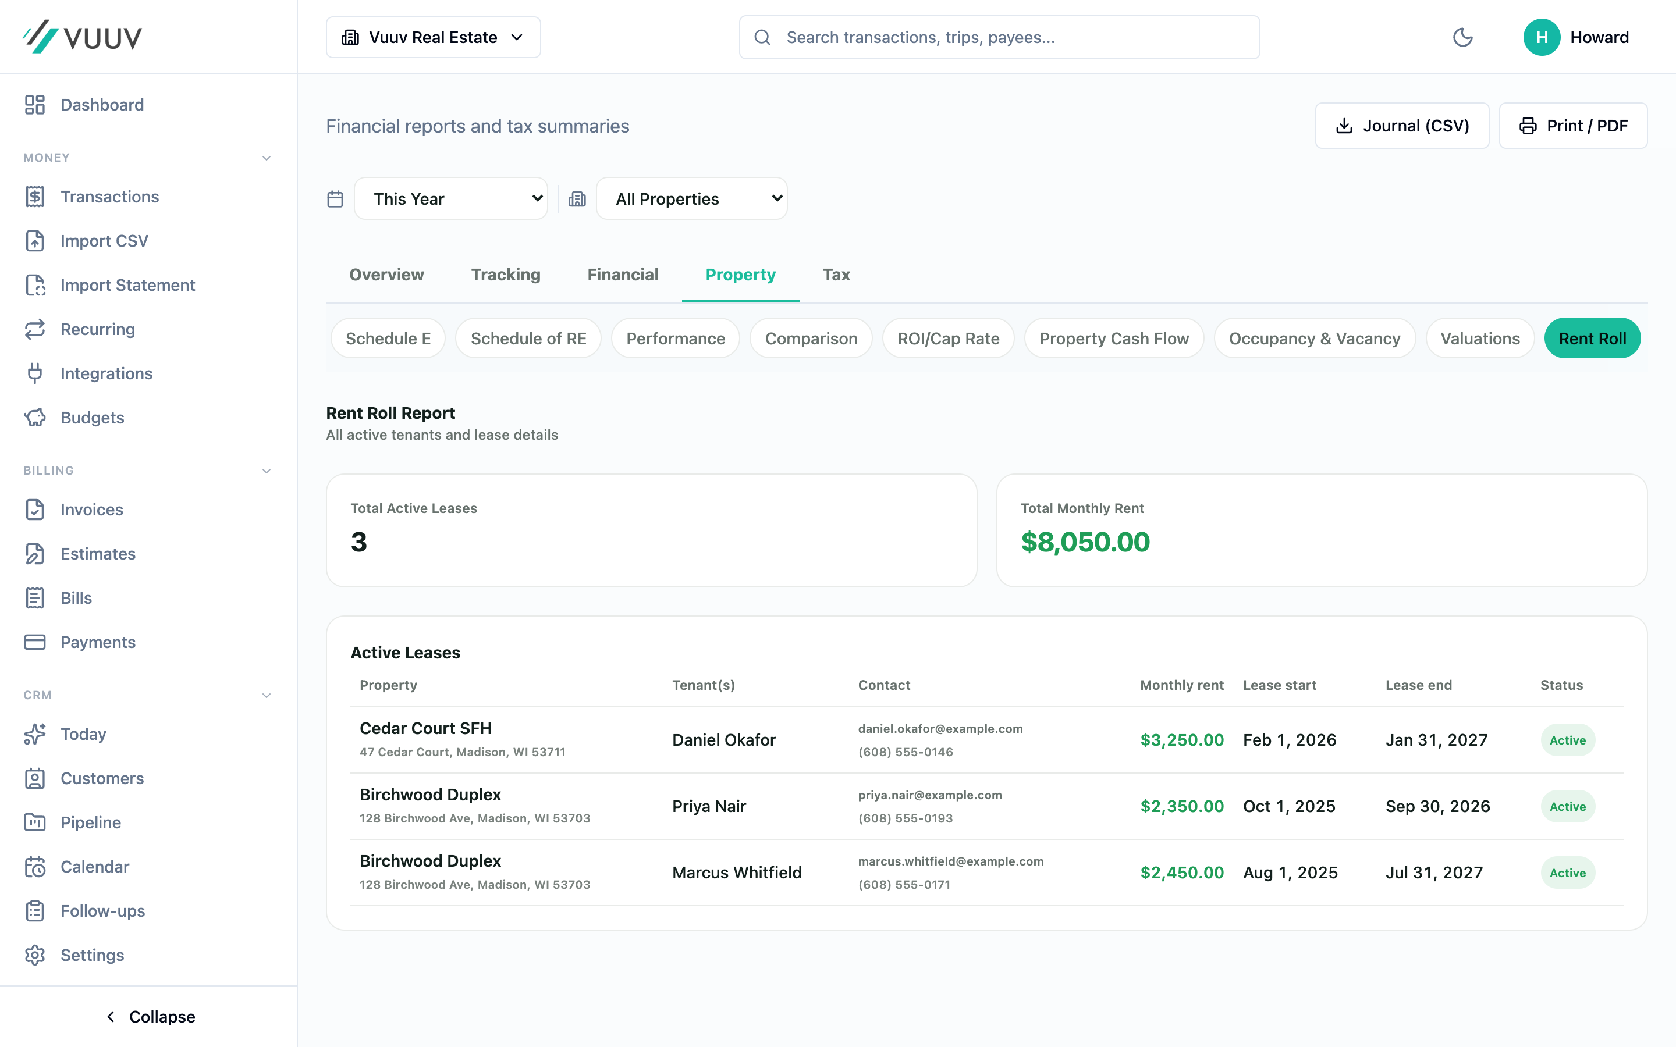
Task: Click the Lease end column header
Action: tap(1418, 685)
